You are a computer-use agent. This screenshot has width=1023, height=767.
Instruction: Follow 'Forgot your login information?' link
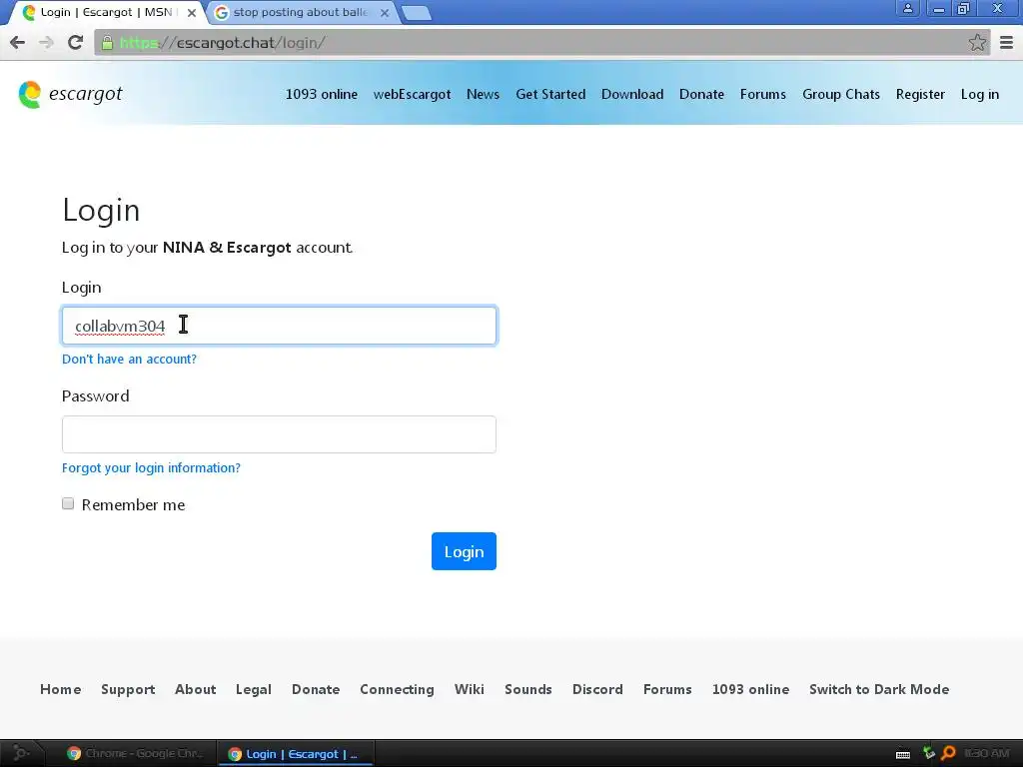click(x=152, y=467)
